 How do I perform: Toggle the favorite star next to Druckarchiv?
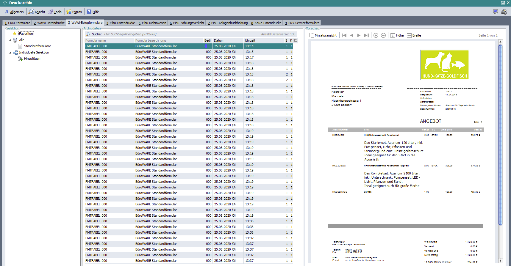pos(5,3)
